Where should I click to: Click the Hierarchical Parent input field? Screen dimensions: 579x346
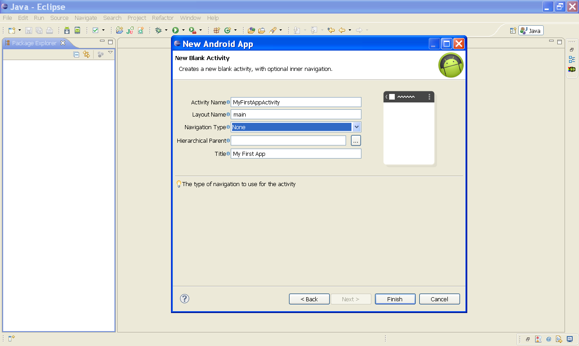tap(288, 140)
